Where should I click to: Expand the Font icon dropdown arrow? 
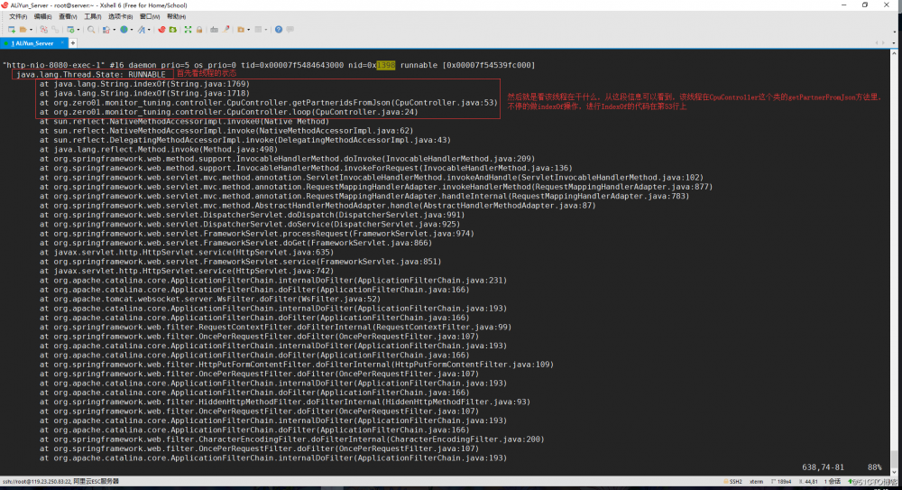[x=149, y=30]
